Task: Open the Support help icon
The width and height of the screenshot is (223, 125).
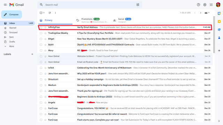Action: tap(198, 5)
